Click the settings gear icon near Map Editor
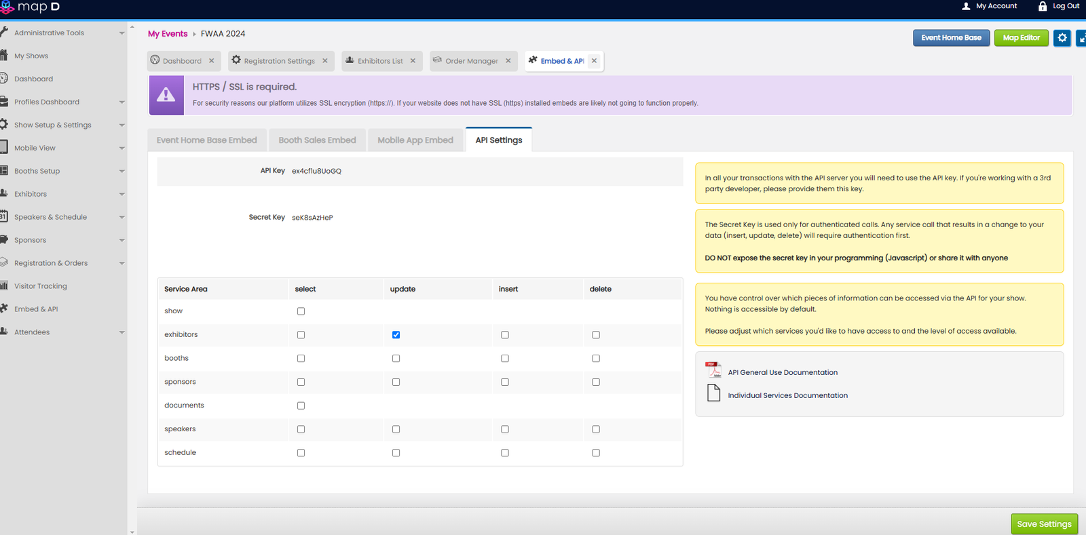Screen dimensions: 1086x535 point(1062,38)
